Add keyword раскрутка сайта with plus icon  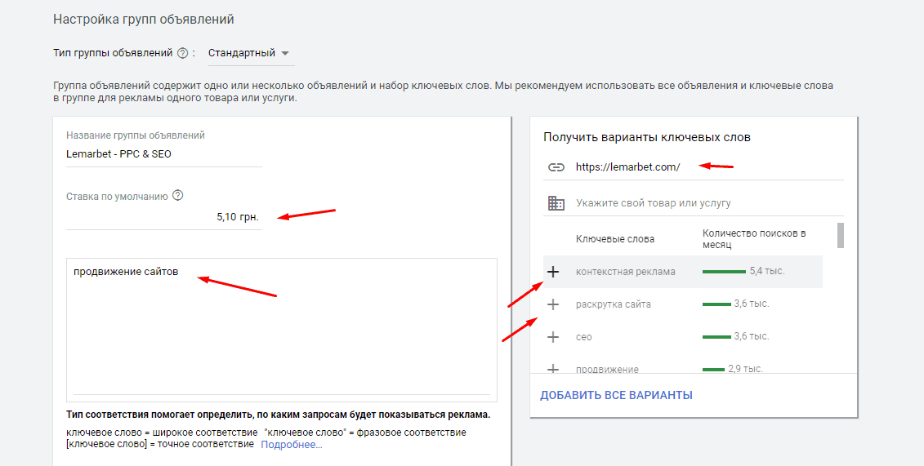pyautogui.click(x=553, y=304)
